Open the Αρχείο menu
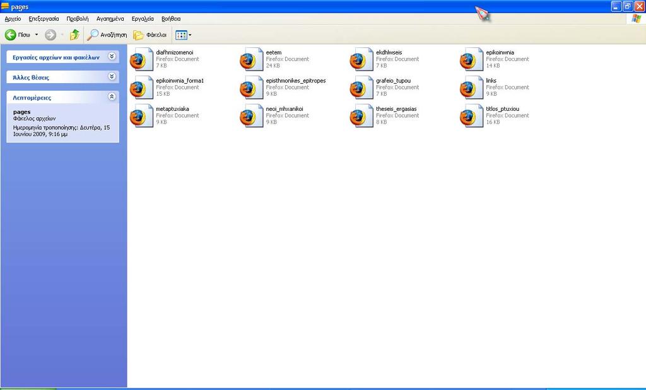The image size is (646, 390). tap(13, 19)
